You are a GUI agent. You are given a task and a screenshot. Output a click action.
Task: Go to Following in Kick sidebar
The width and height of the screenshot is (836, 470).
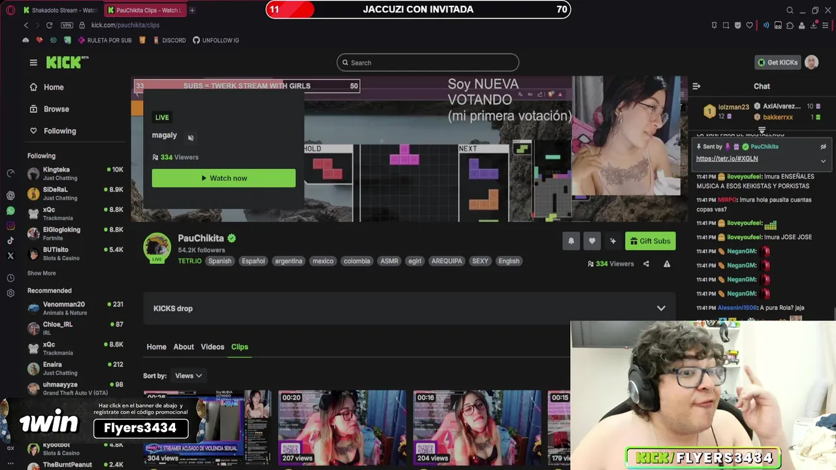(52, 131)
